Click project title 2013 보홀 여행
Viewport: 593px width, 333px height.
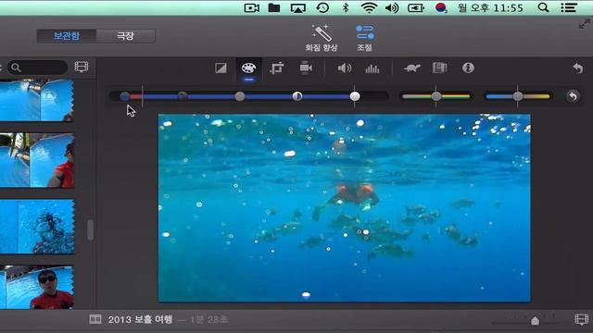tap(140, 320)
